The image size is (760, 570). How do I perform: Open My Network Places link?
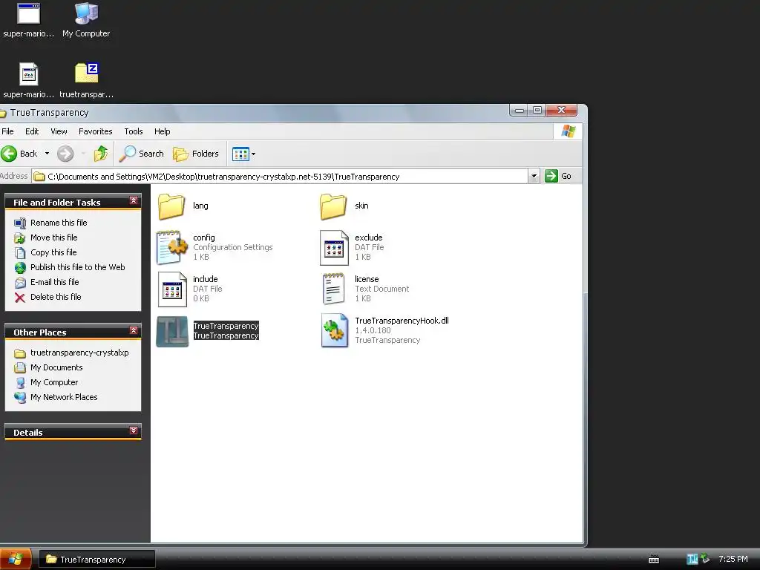[x=64, y=398]
